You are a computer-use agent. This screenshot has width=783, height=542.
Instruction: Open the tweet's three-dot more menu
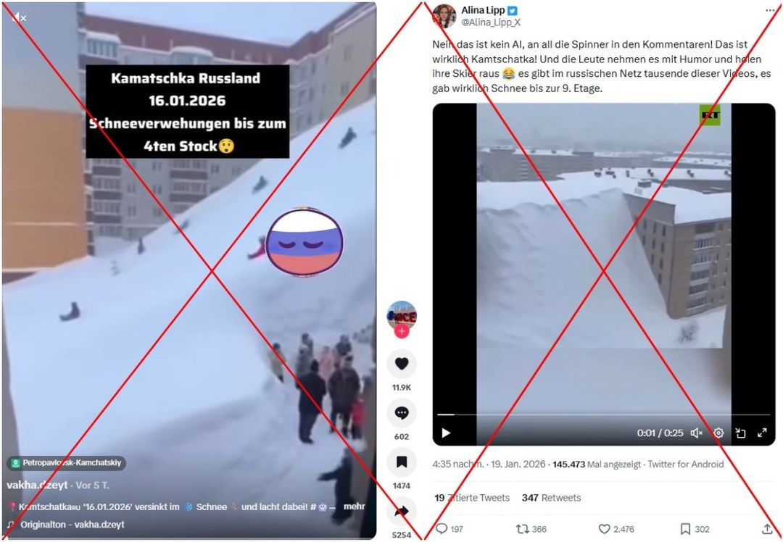(770, 10)
